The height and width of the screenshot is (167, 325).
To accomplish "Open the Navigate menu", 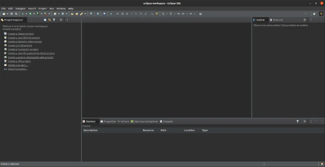I will (20, 8).
